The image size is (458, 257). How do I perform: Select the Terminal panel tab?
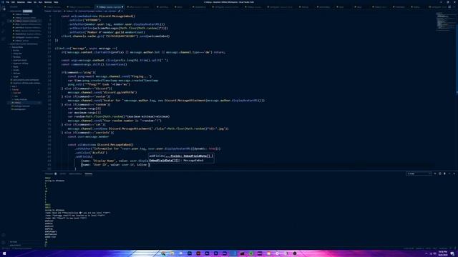[89, 173]
